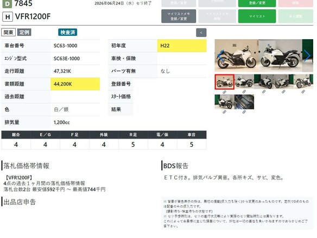Viewport: 317px width, 238px height.
Task: Click the H maker badge beside VFR1200F
Action: coord(8,17)
